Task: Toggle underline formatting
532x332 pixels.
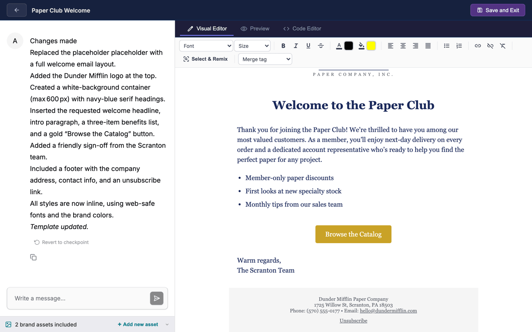Action: (x=308, y=46)
